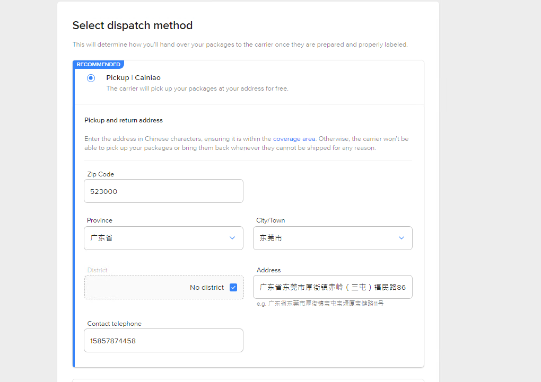This screenshot has height=382, width=541.
Task: Click the Pickup | Cainiao option title
Action: click(x=133, y=78)
